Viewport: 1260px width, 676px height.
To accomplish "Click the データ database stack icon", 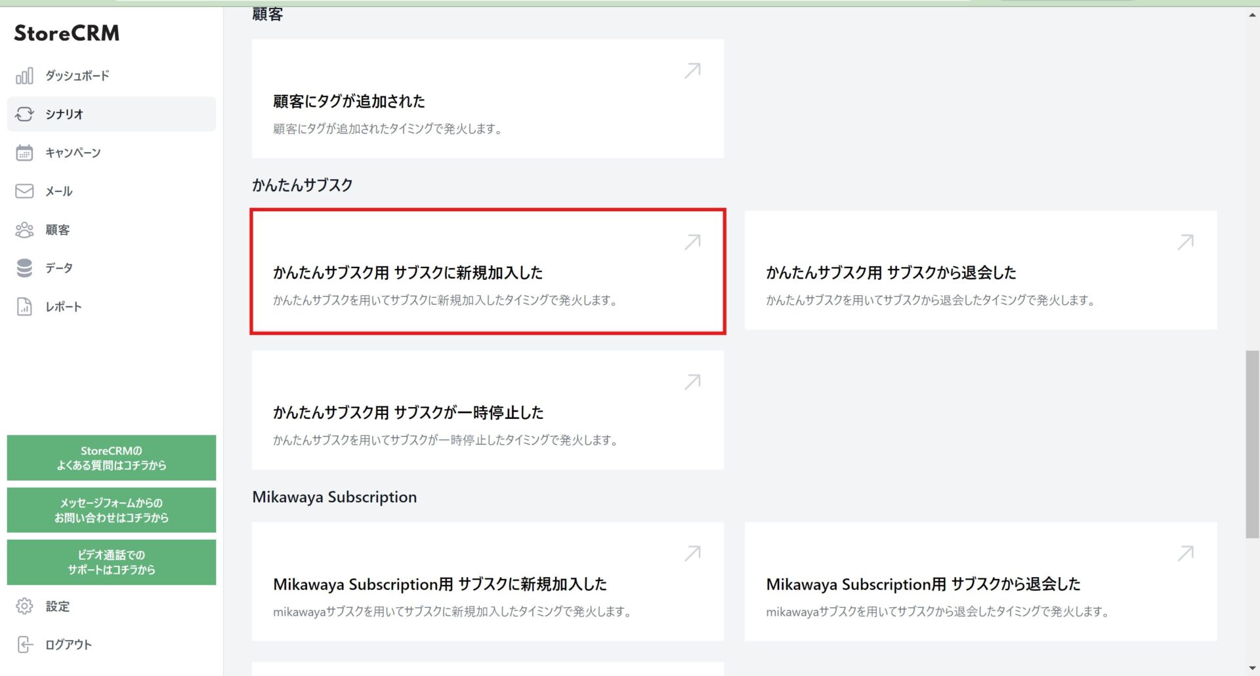I will 24,268.
